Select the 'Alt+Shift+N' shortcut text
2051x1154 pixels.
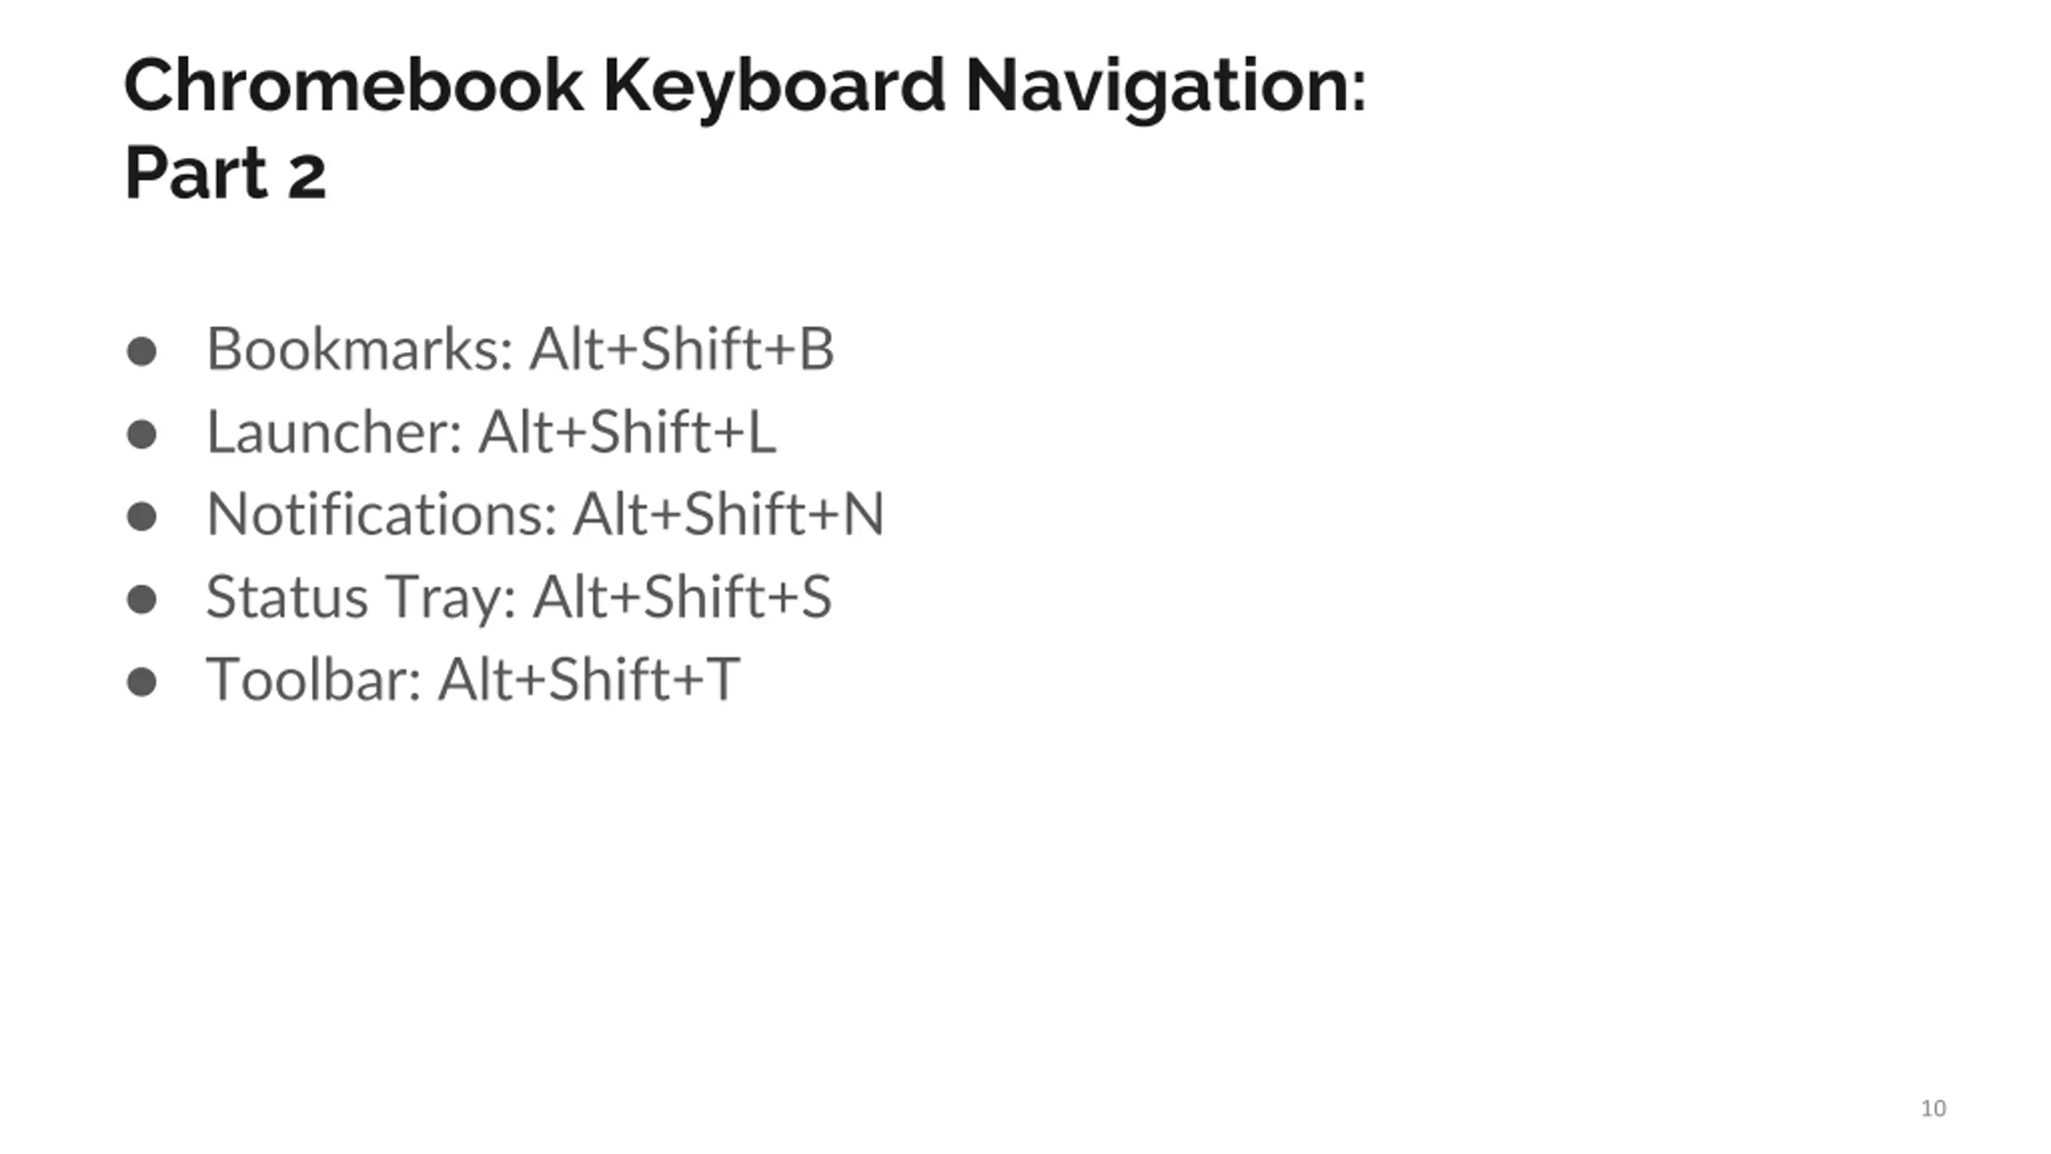click(729, 514)
